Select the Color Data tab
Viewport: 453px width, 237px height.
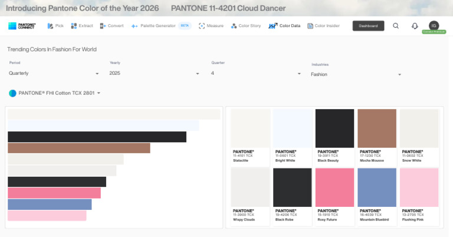pos(284,26)
